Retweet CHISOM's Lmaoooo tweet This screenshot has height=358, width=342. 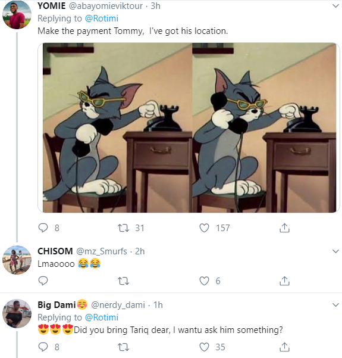click(x=123, y=281)
